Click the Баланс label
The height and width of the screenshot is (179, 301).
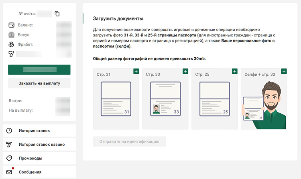pos(25,25)
